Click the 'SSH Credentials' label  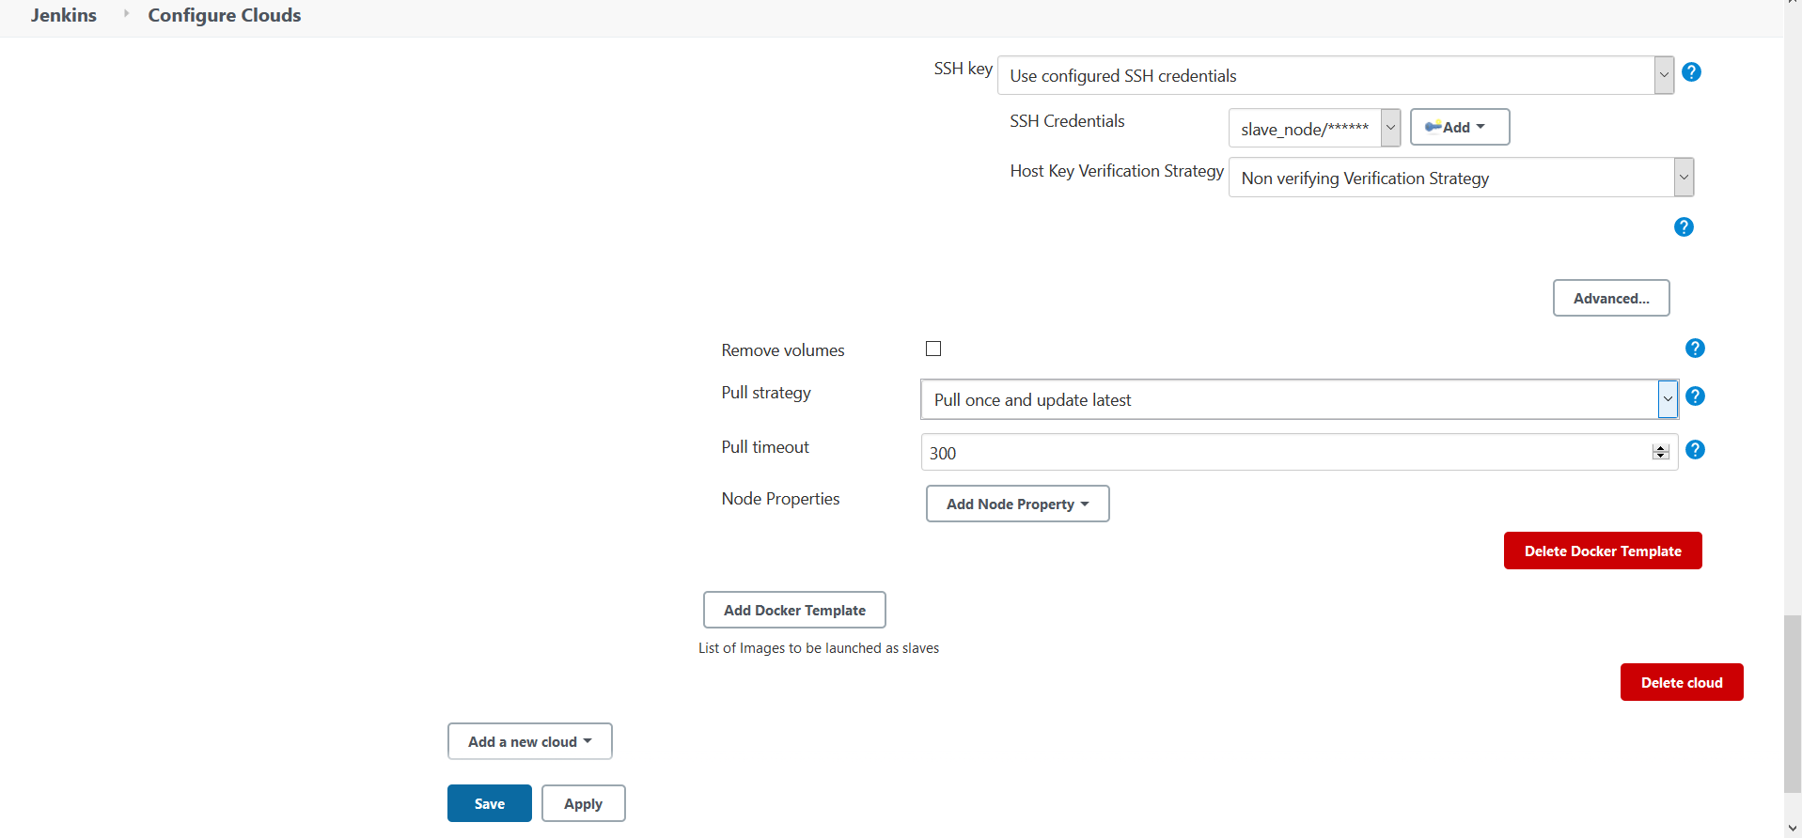click(1067, 121)
